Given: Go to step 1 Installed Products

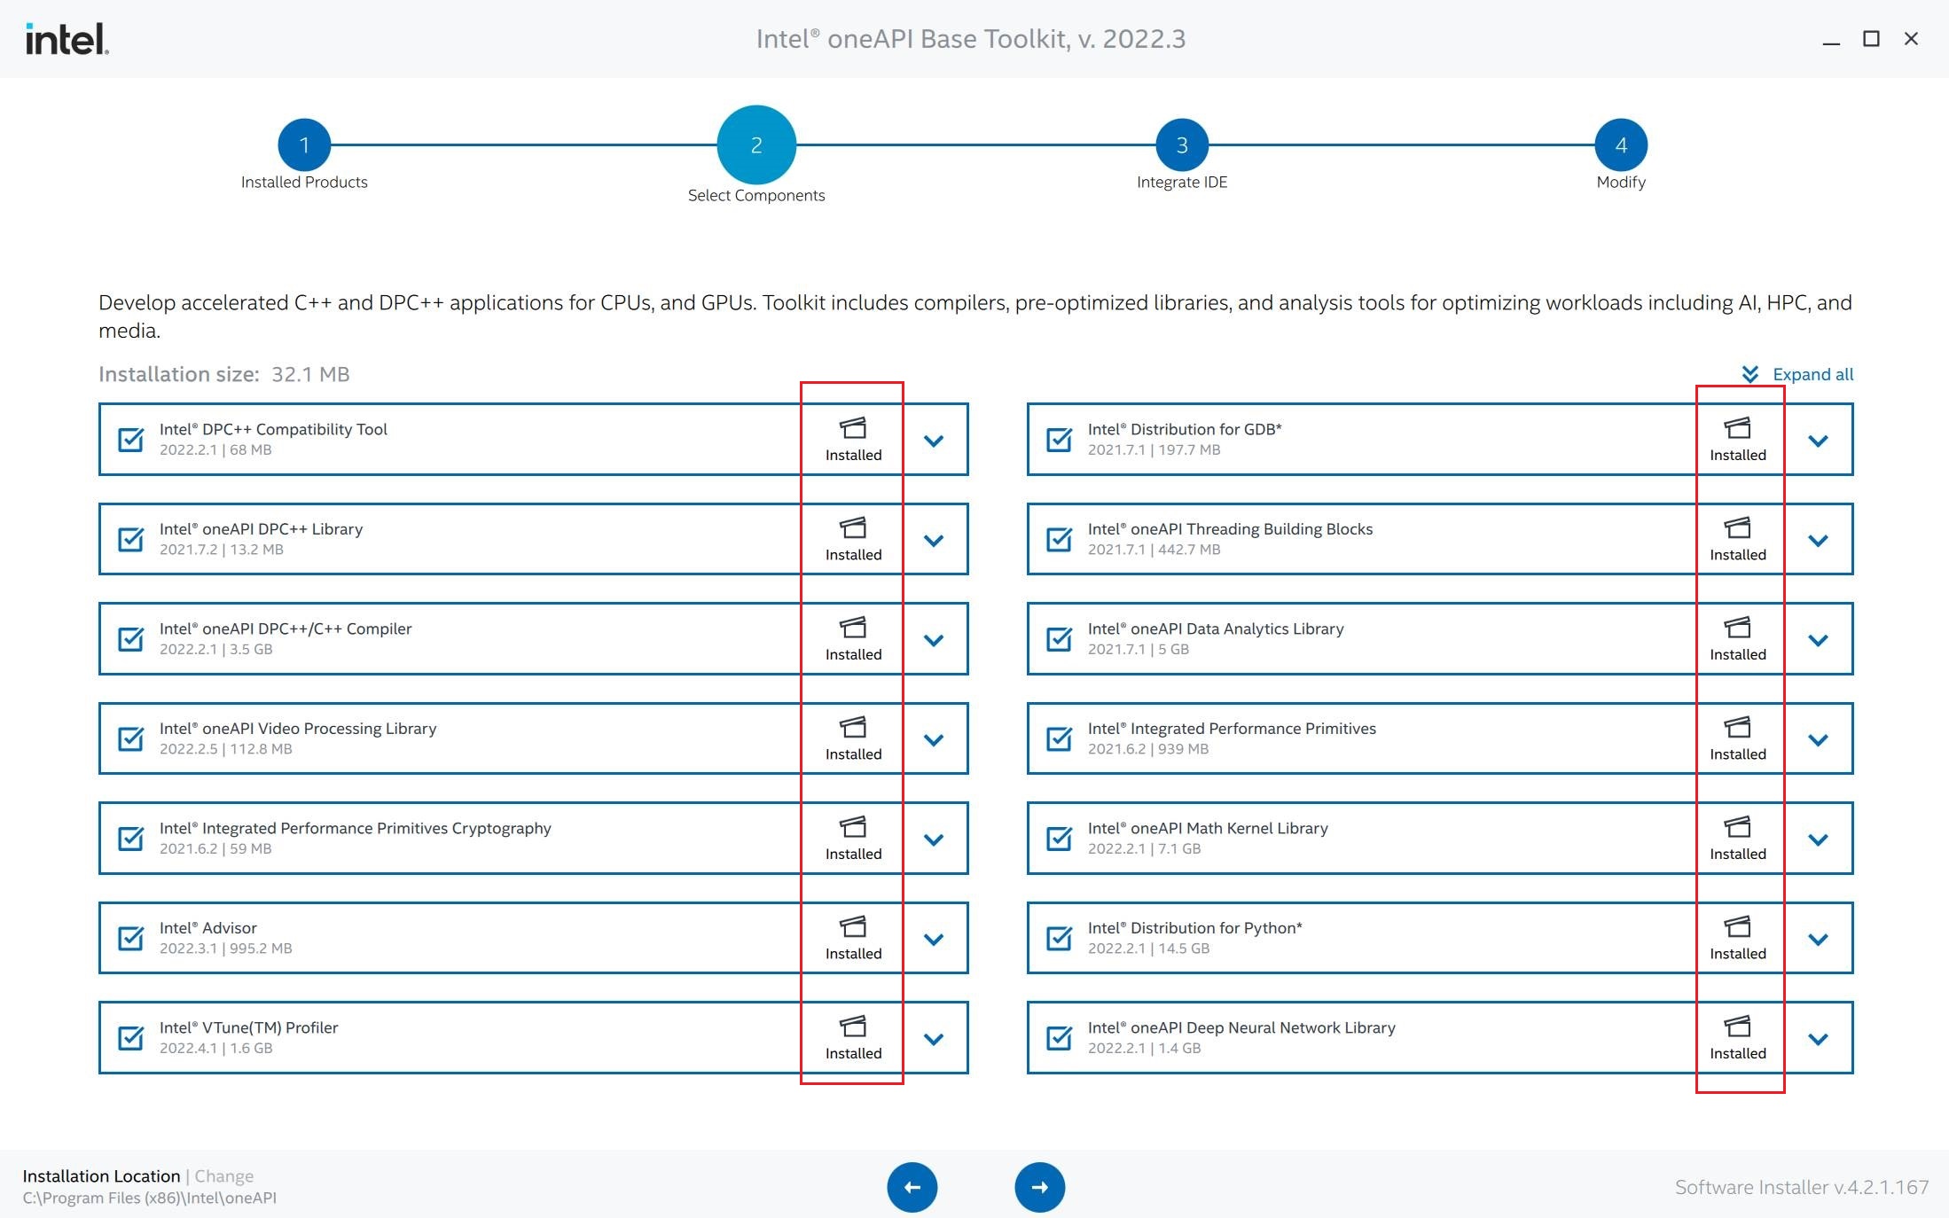Looking at the screenshot, I should coord(304,144).
